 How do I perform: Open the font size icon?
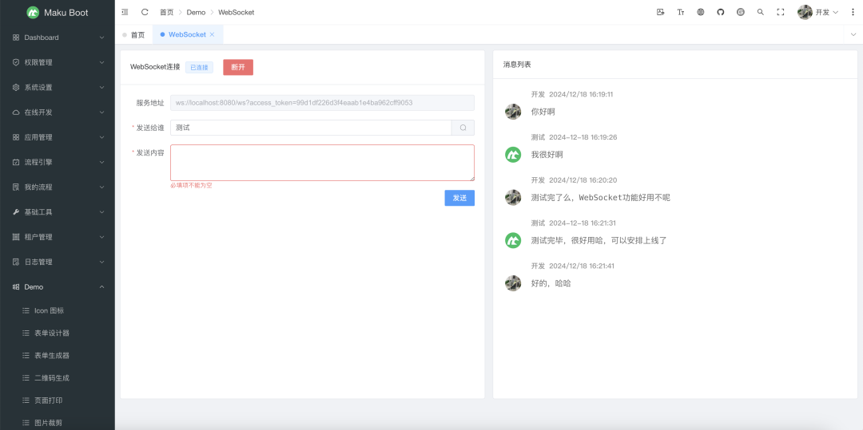(681, 12)
